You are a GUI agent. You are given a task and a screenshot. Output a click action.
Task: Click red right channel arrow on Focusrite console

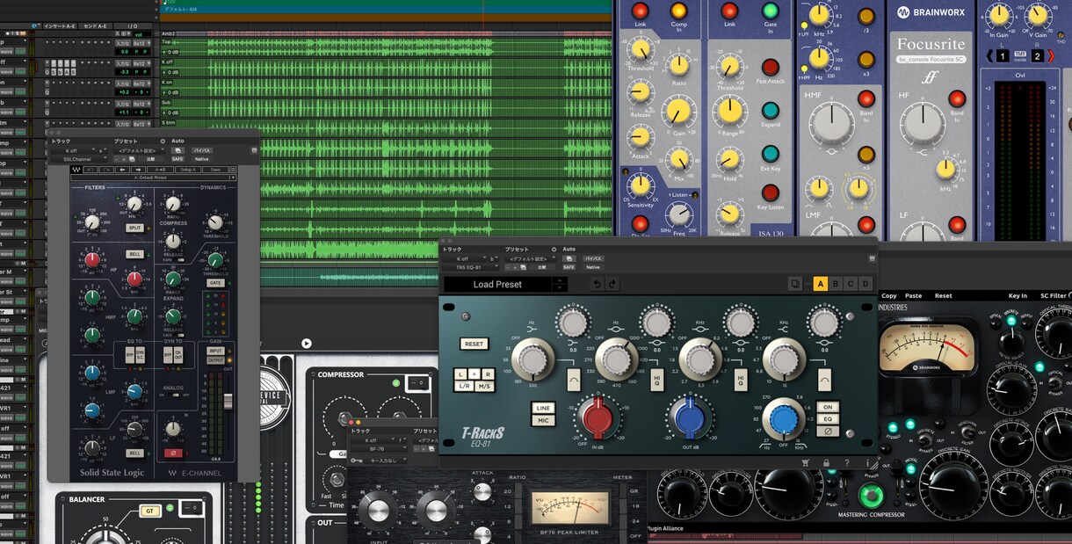coord(1050,55)
